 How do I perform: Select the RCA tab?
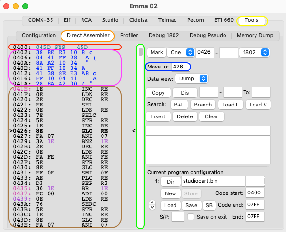tap(86, 20)
